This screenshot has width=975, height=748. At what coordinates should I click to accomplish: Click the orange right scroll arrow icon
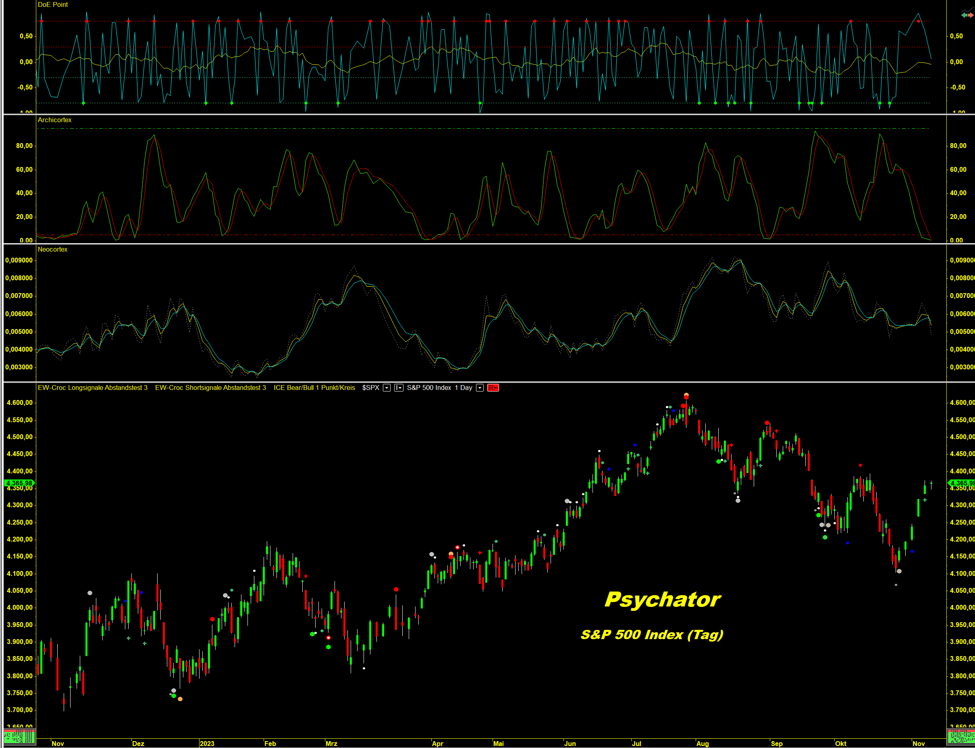(970, 16)
